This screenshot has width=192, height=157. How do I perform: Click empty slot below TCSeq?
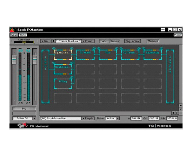(63, 98)
